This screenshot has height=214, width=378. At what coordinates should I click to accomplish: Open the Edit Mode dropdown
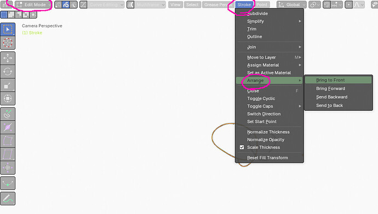(33, 4)
